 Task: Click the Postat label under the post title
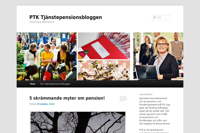tap(33, 104)
